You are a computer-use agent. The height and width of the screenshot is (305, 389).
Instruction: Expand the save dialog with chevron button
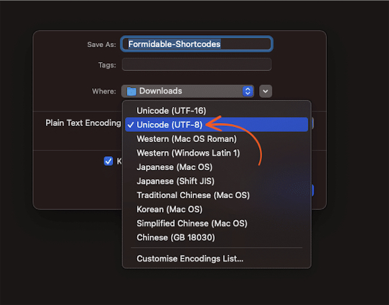pos(266,91)
